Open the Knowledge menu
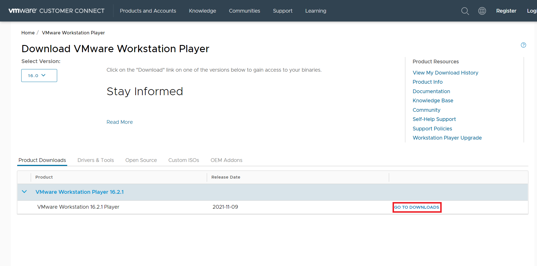Viewport: 537px width, 266px height. pos(202,11)
